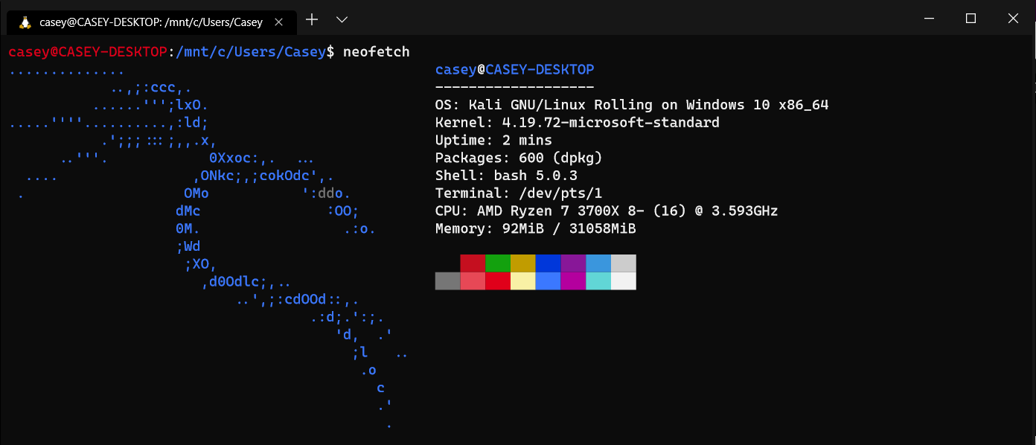Click the typed neofetch command text

pyautogui.click(x=376, y=51)
